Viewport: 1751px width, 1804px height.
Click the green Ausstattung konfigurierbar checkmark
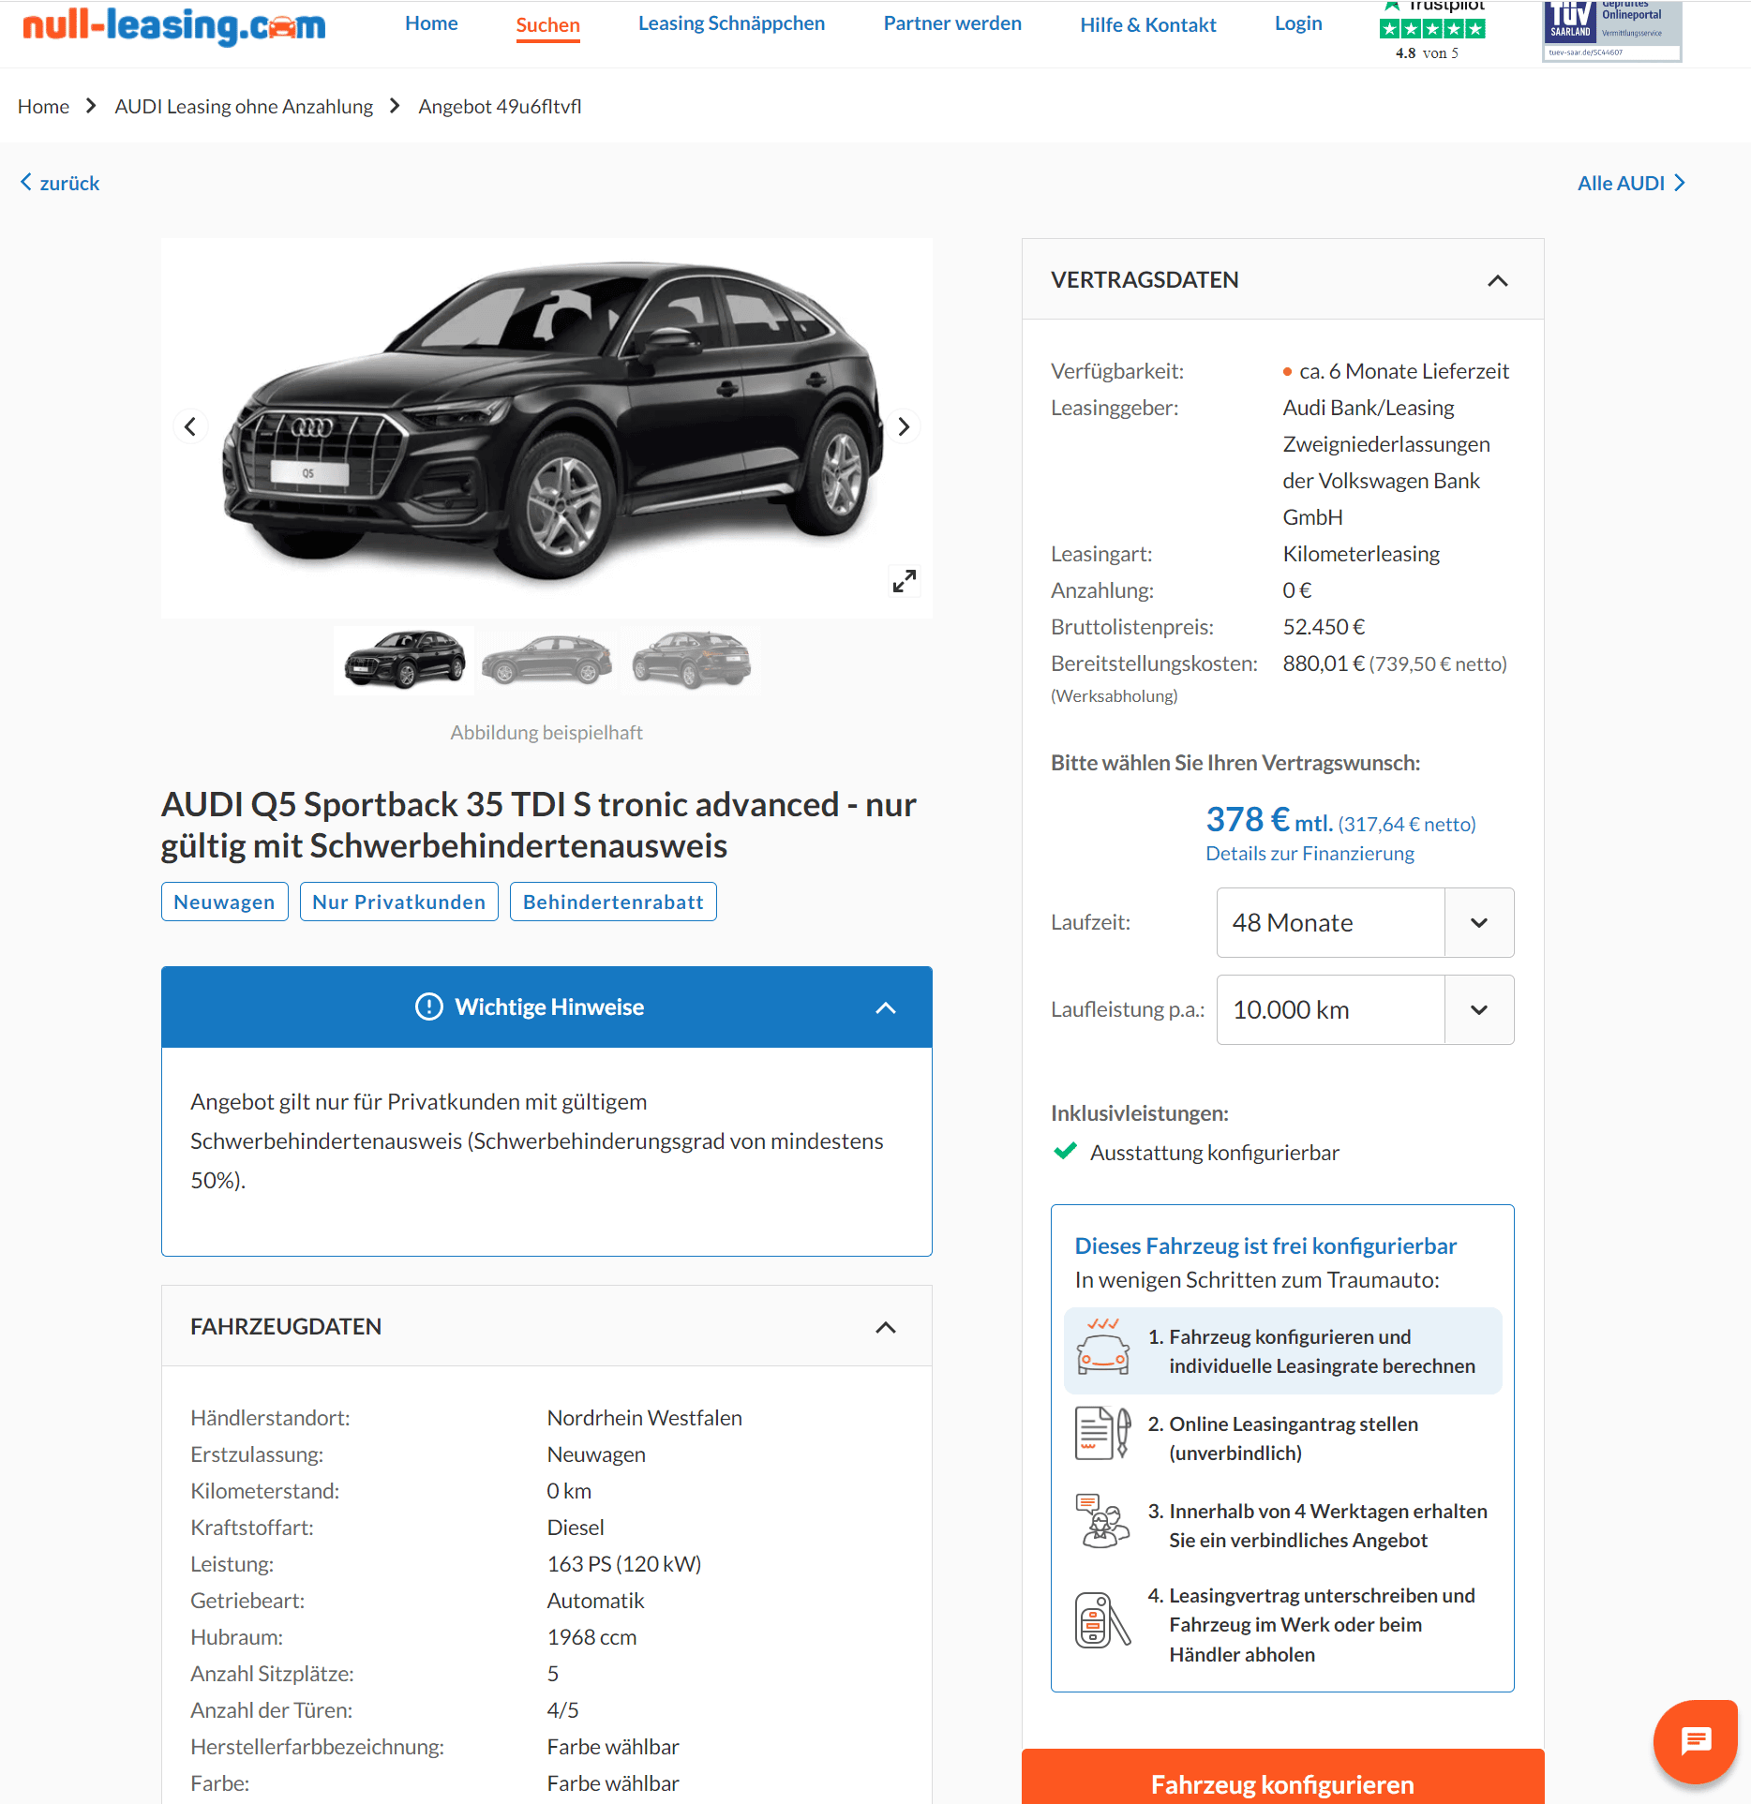[x=1066, y=1151]
